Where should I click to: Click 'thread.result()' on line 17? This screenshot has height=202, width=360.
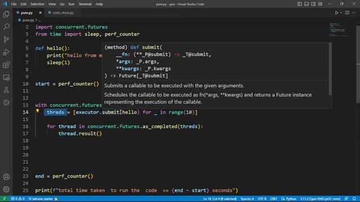(80, 134)
